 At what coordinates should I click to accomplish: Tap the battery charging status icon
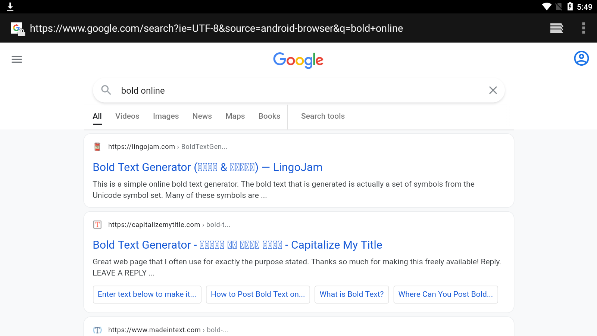click(570, 6)
